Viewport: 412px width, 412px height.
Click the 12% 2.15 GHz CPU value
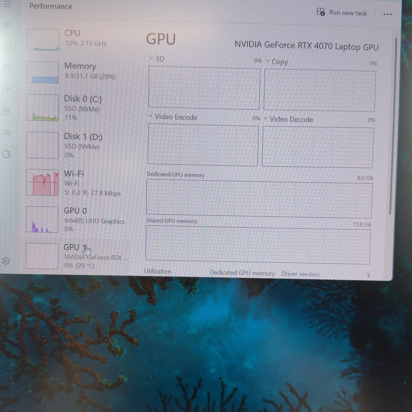pos(86,44)
